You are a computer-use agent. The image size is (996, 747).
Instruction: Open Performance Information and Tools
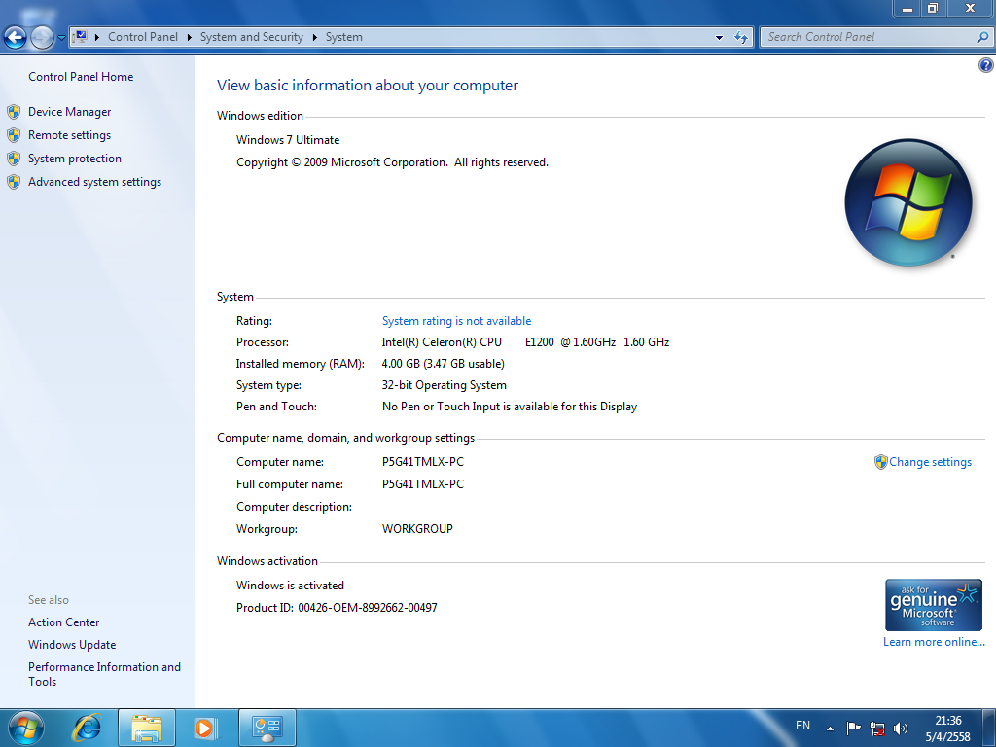pos(104,674)
